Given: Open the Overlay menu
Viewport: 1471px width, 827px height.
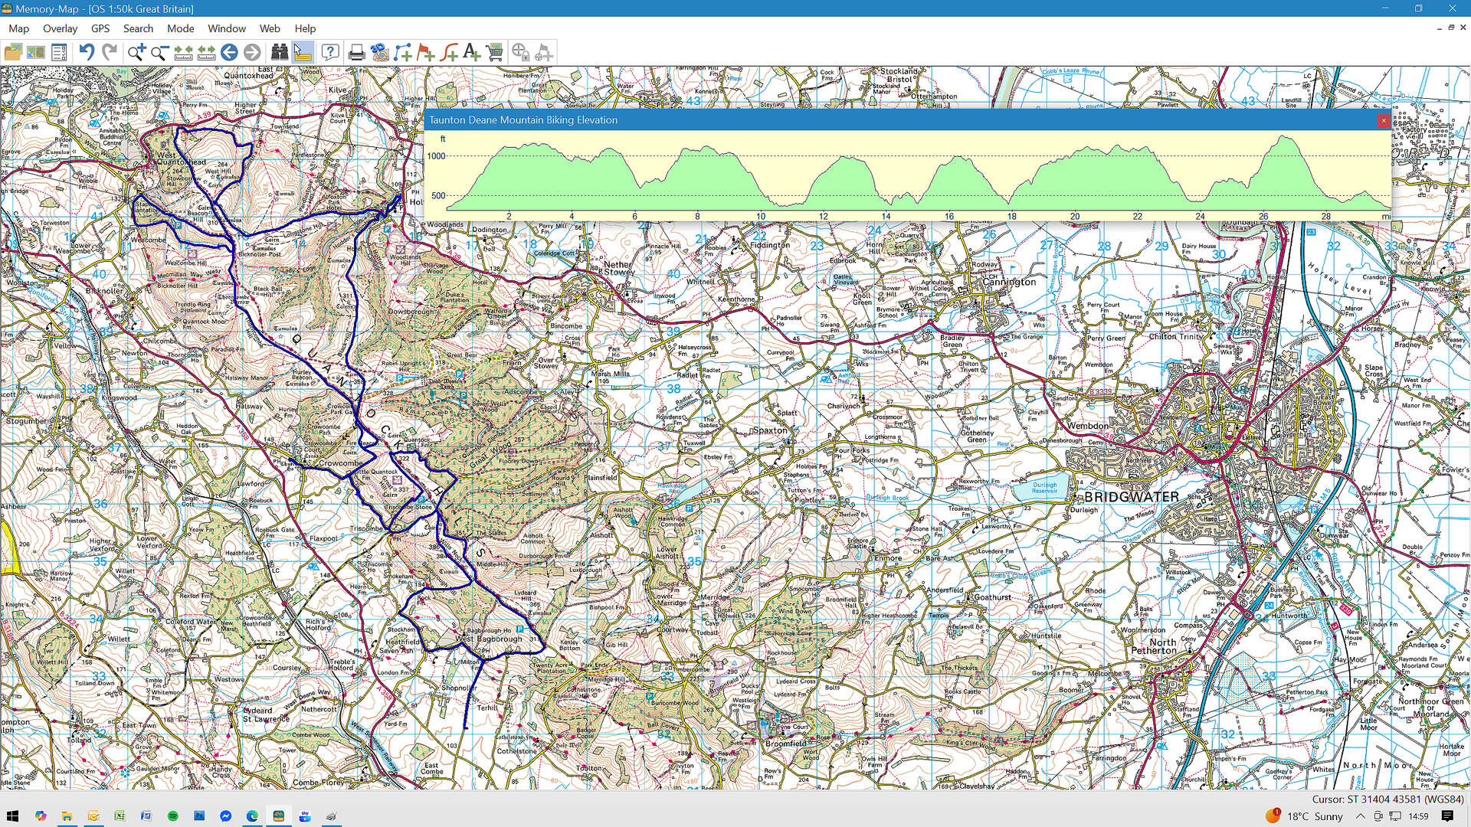Looking at the screenshot, I should click(60, 28).
